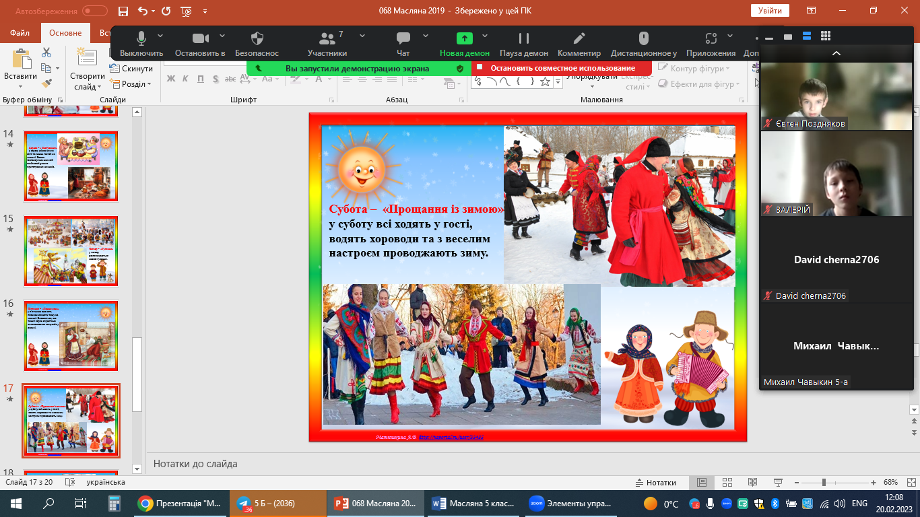The height and width of the screenshot is (517, 920).
Task: Expand microphone options arrow in Zoom
Action: tap(160, 35)
